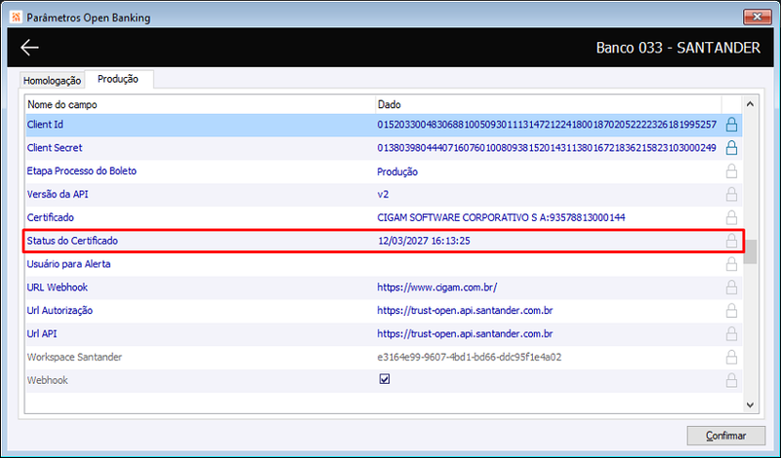This screenshot has width=781, height=458.
Task: Click the 'v2' API version value
Action: coord(383,195)
